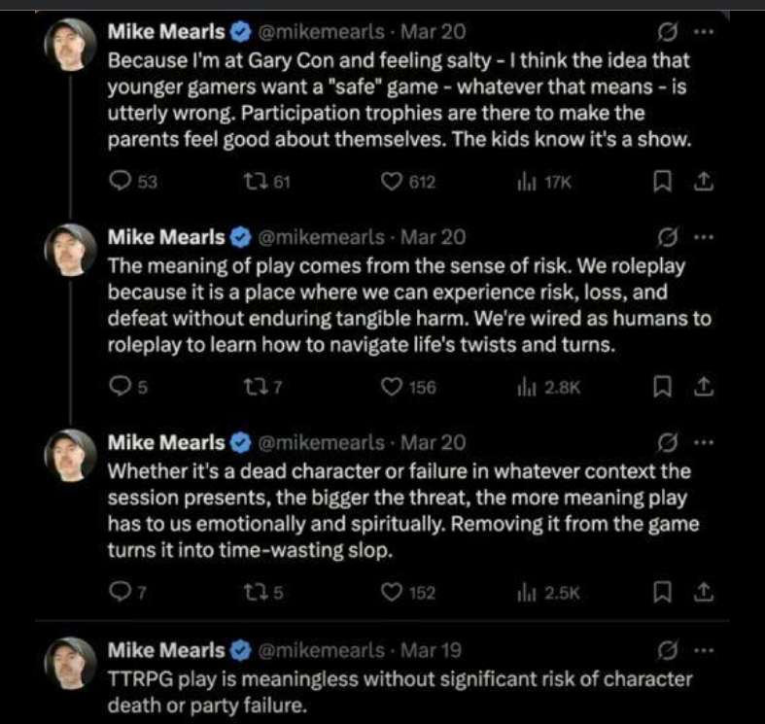Viewport: 765px width, 724px height.
Task: Toggle bookmark on the 2.8K views tweet
Action: pos(662,387)
